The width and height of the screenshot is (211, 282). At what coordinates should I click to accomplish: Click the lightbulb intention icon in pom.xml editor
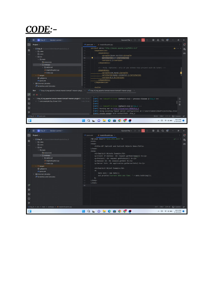point(92,58)
